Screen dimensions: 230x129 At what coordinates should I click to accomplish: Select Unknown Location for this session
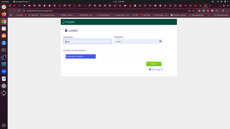[x=81, y=57]
